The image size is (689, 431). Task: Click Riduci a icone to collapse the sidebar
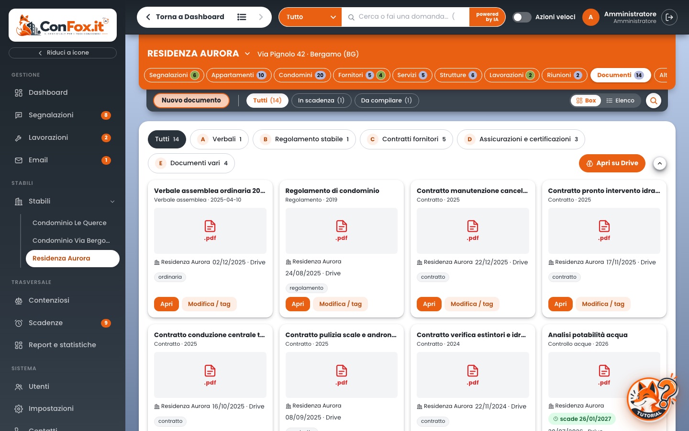click(x=63, y=53)
